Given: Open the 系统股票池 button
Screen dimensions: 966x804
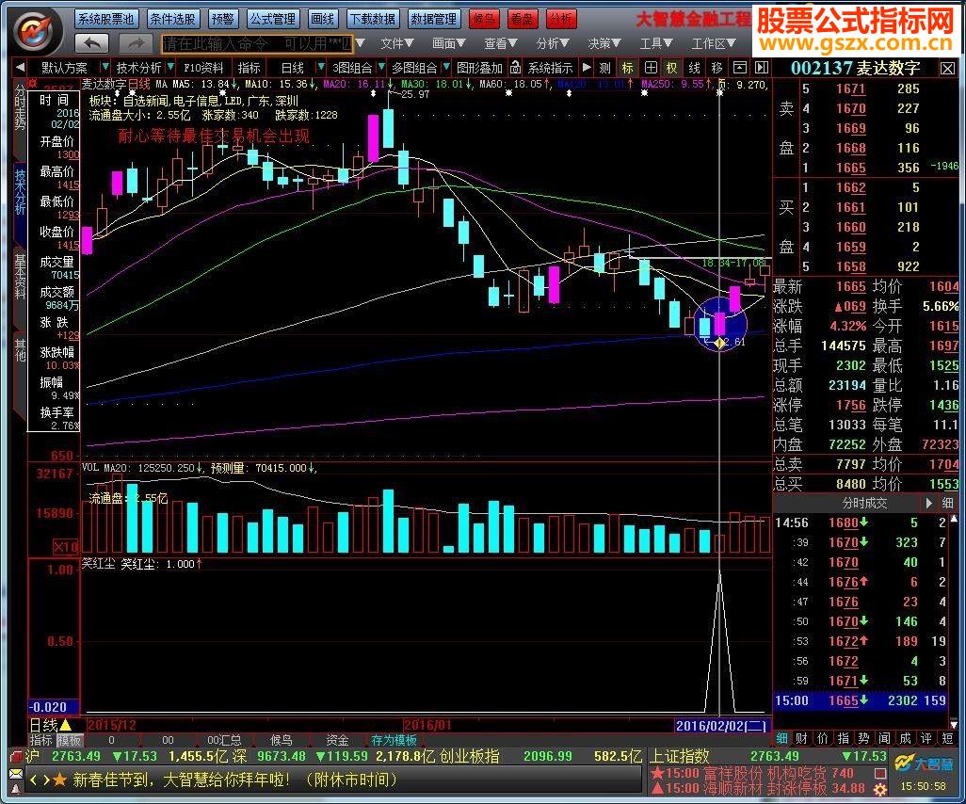Looking at the screenshot, I should pyautogui.click(x=106, y=19).
